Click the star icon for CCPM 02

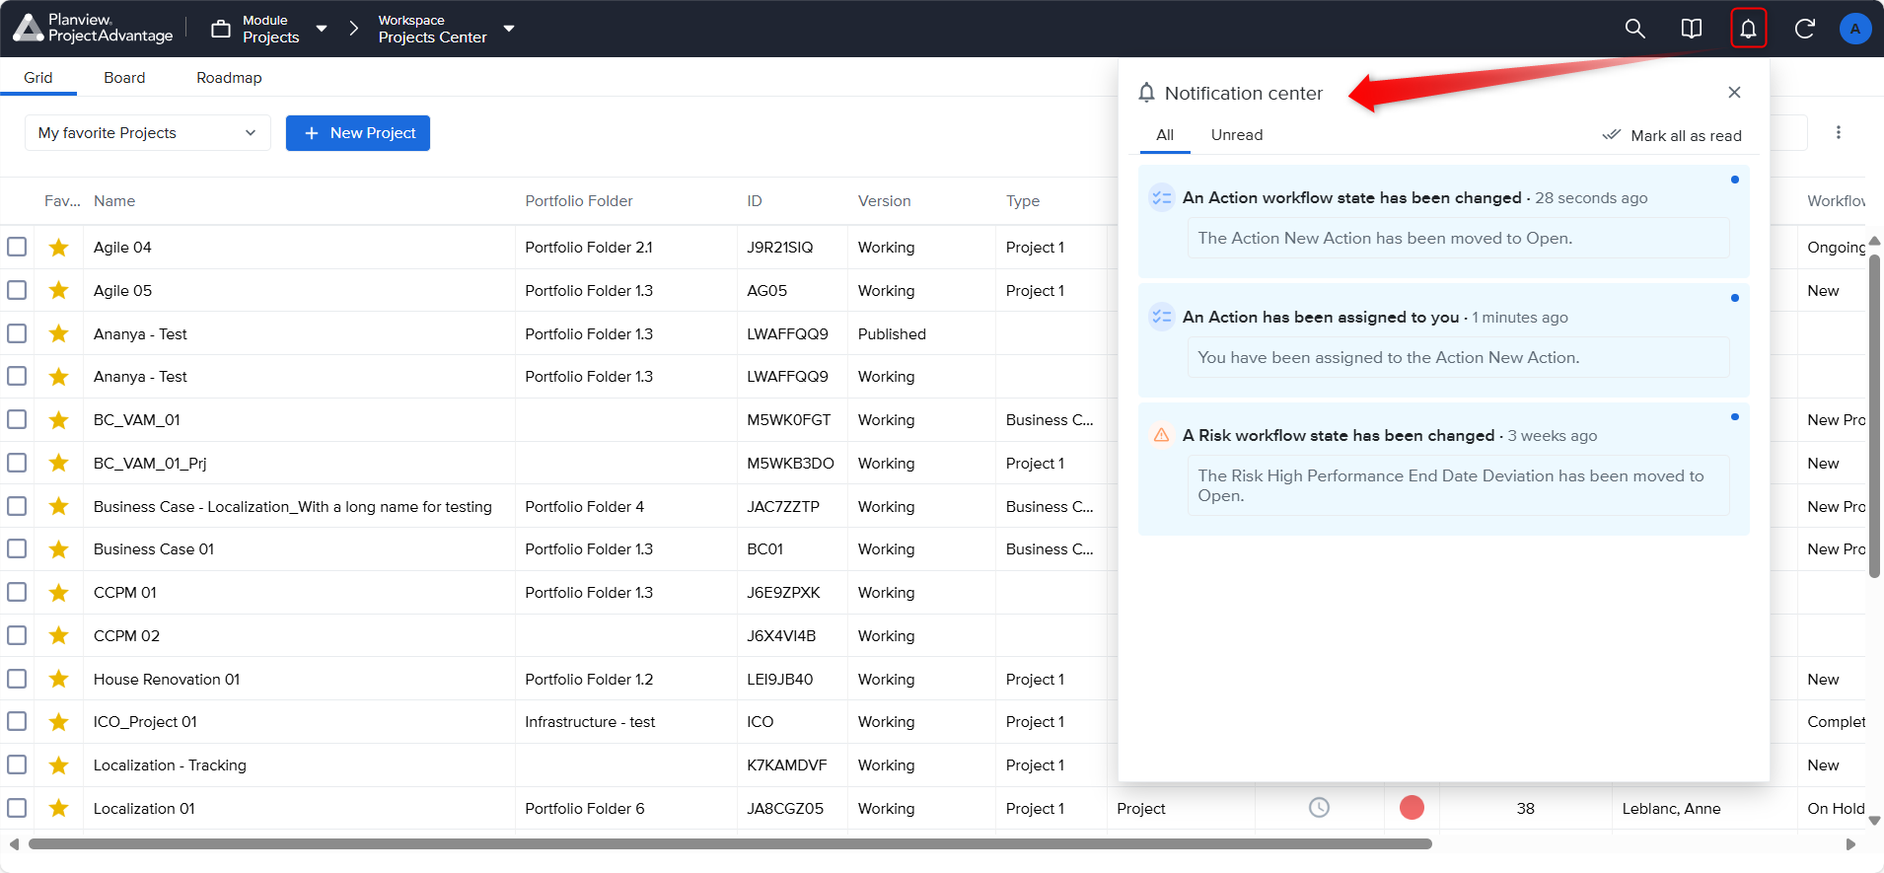coord(59,636)
